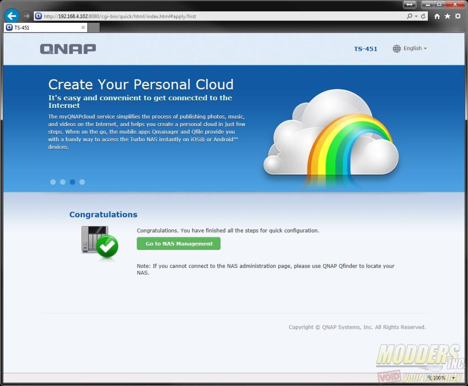468x386 pixels.
Task: Select the third active slide dot
Action: (x=72, y=182)
